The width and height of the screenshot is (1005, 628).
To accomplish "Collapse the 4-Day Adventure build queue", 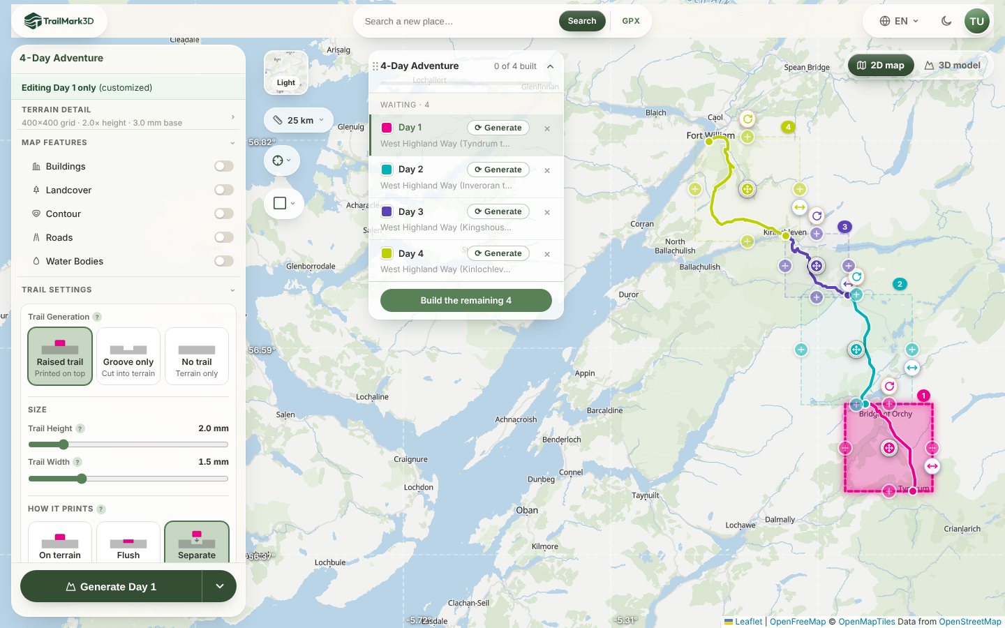I will 550,66.
